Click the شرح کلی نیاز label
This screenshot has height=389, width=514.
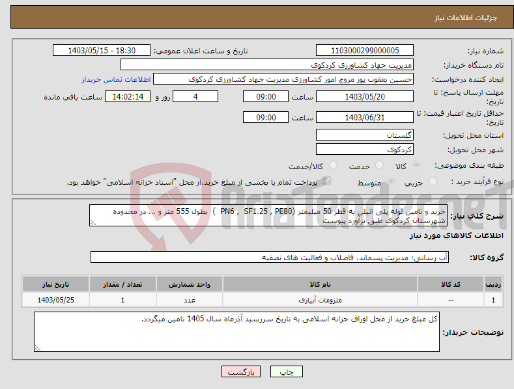tap(477, 216)
